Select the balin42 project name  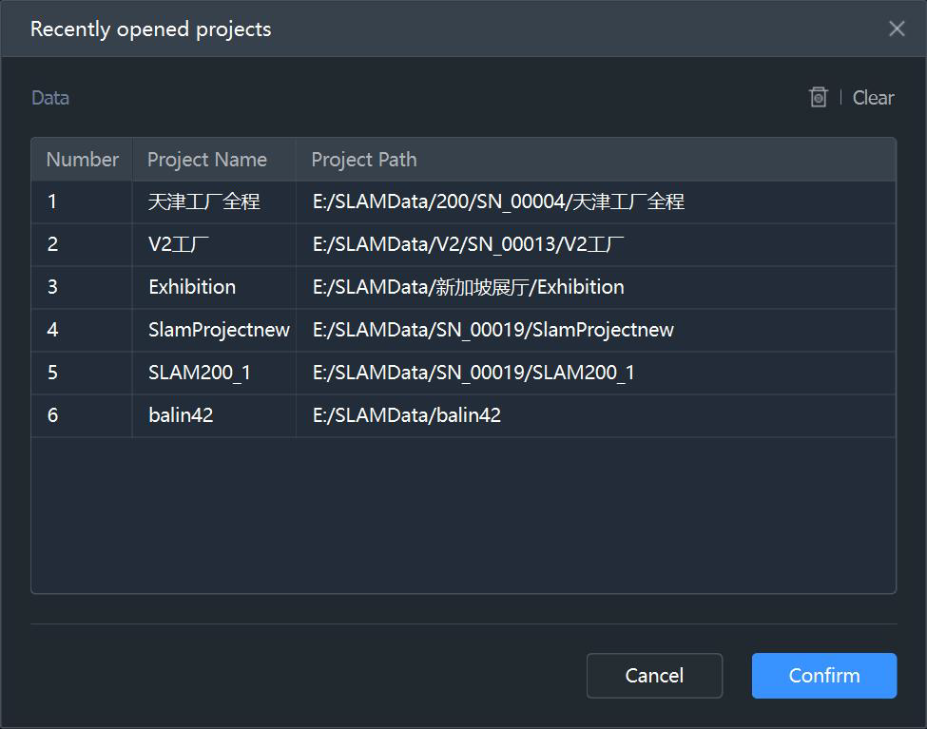[x=181, y=415]
